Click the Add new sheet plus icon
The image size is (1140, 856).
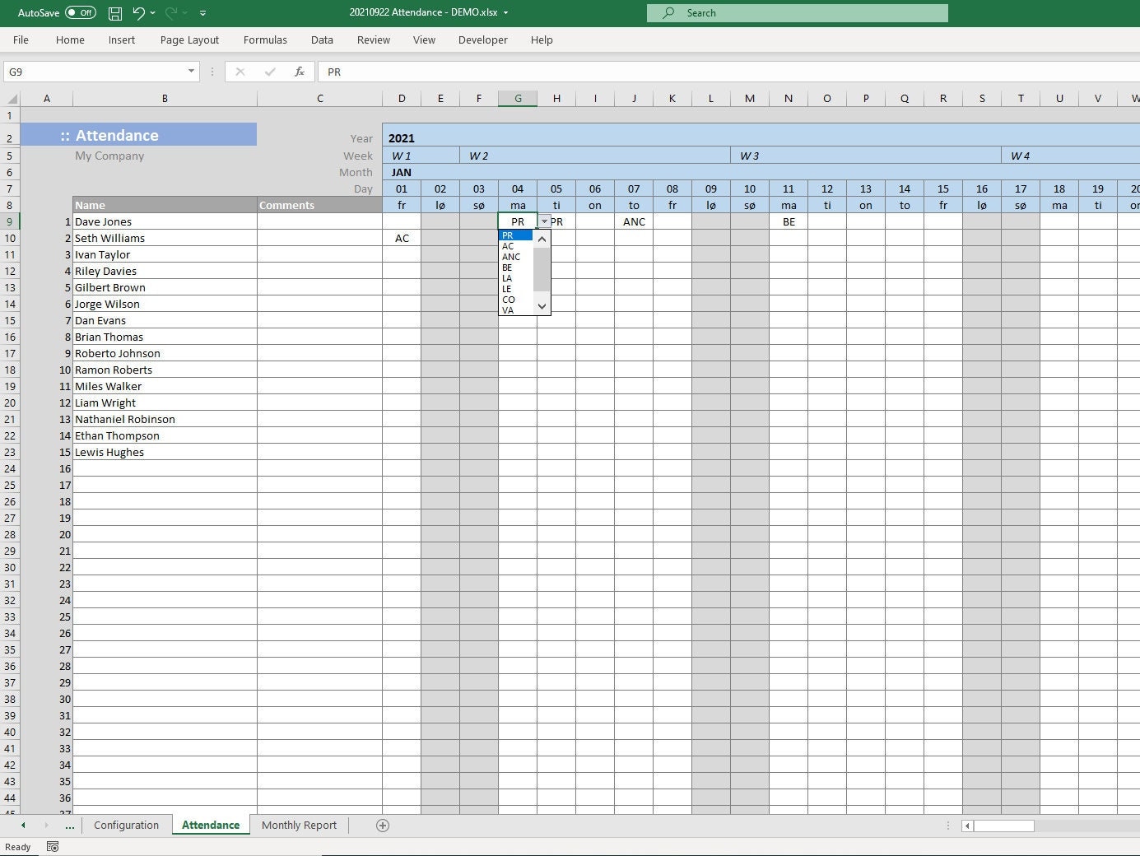tap(382, 825)
